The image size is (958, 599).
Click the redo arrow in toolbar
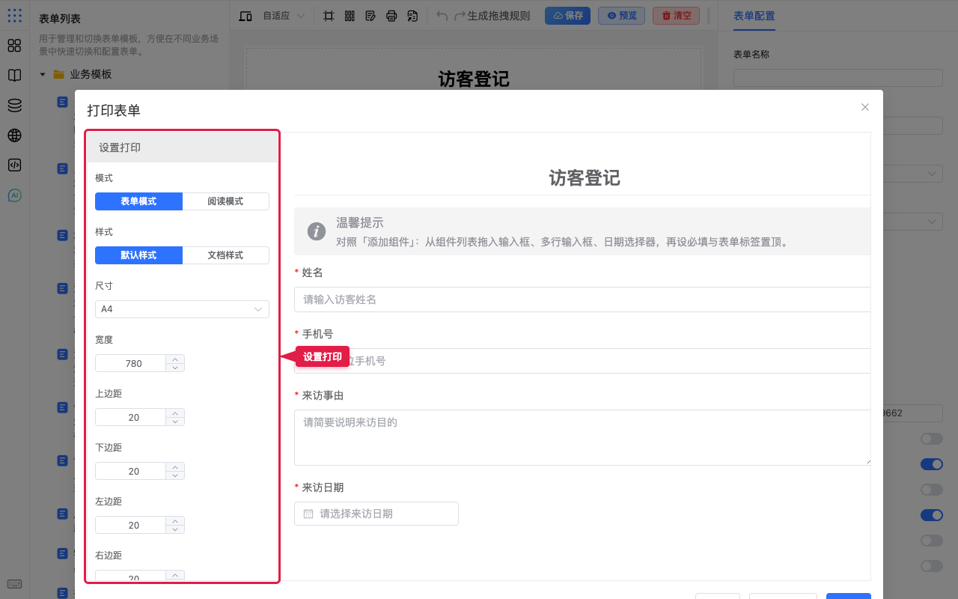tap(460, 16)
